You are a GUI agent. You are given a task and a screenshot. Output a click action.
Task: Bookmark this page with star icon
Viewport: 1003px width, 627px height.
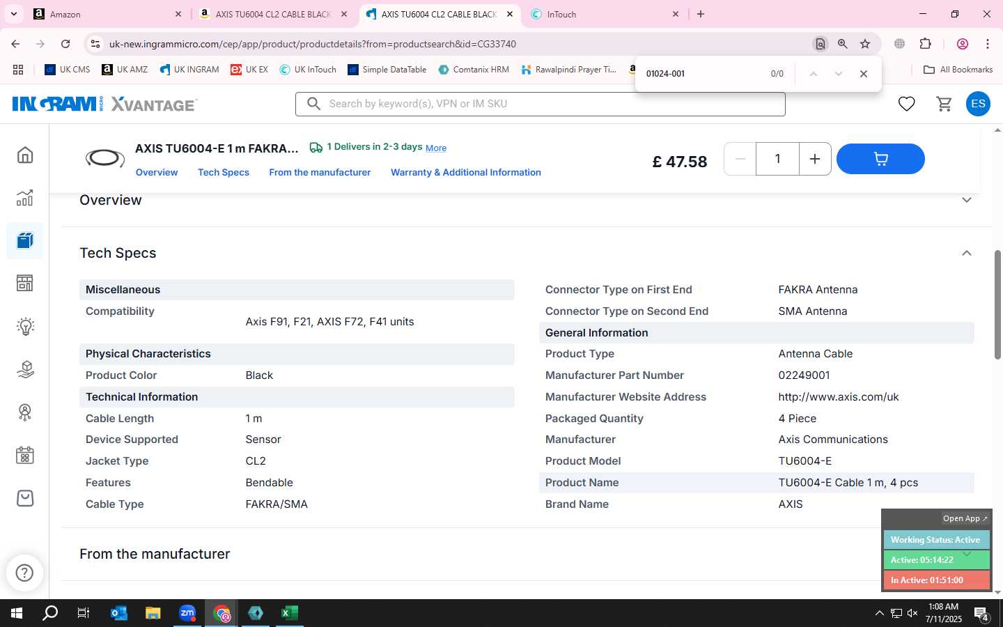pyautogui.click(x=865, y=44)
